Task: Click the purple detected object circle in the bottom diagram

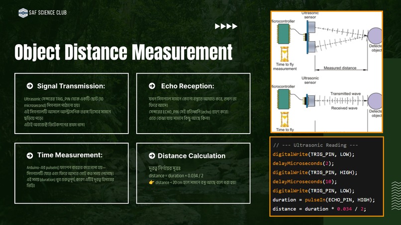Action: (375, 101)
